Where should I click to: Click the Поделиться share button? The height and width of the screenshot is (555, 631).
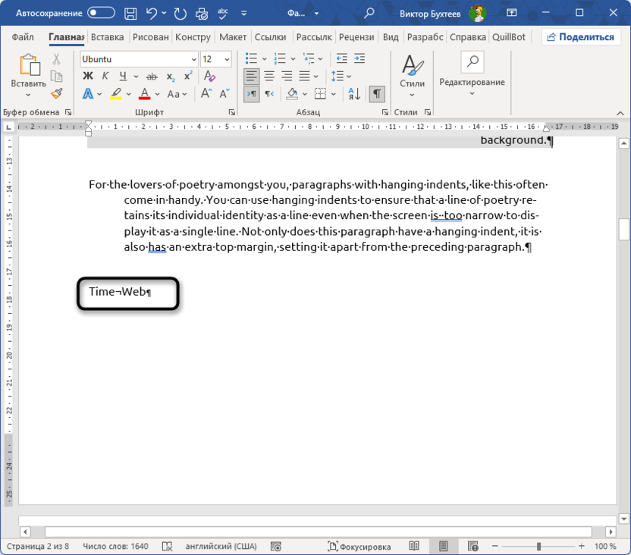pyautogui.click(x=579, y=37)
